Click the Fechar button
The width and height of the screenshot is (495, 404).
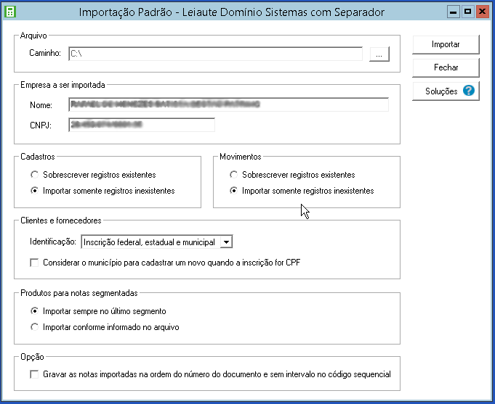[446, 68]
